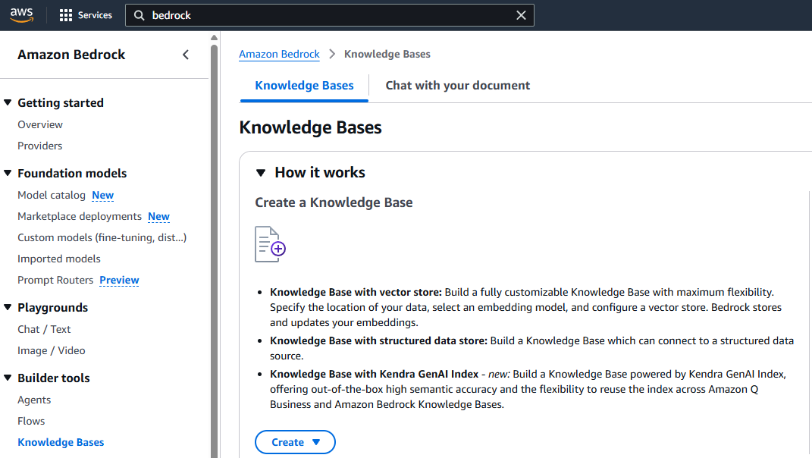Click the New badge beside Marketplace deployments

(158, 217)
